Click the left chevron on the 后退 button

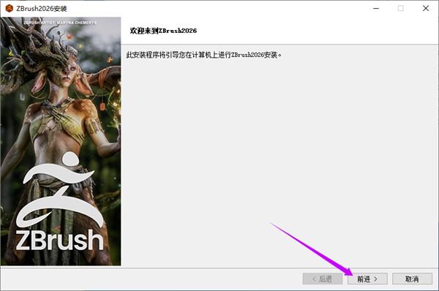pyautogui.click(x=314, y=279)
